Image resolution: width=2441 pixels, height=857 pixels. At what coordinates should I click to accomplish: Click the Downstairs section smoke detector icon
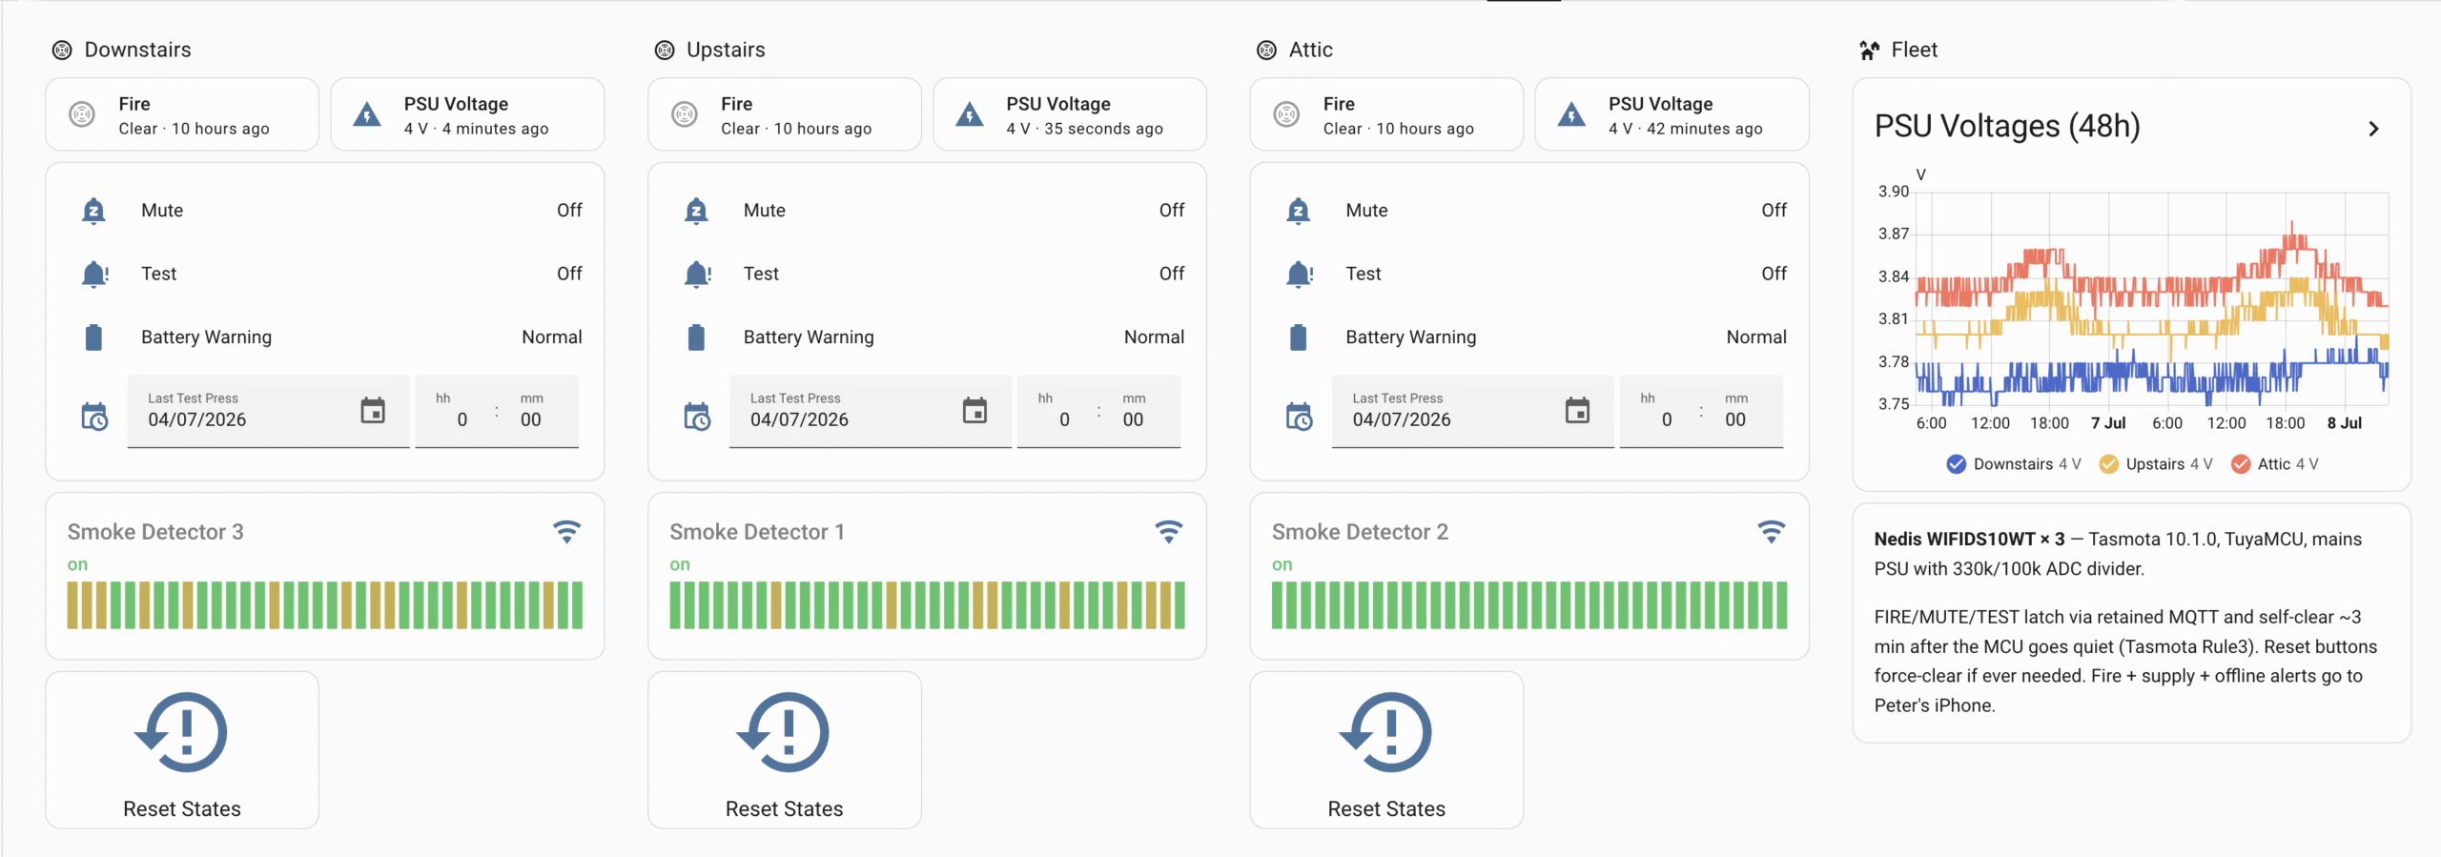click(x=62, y=51)
